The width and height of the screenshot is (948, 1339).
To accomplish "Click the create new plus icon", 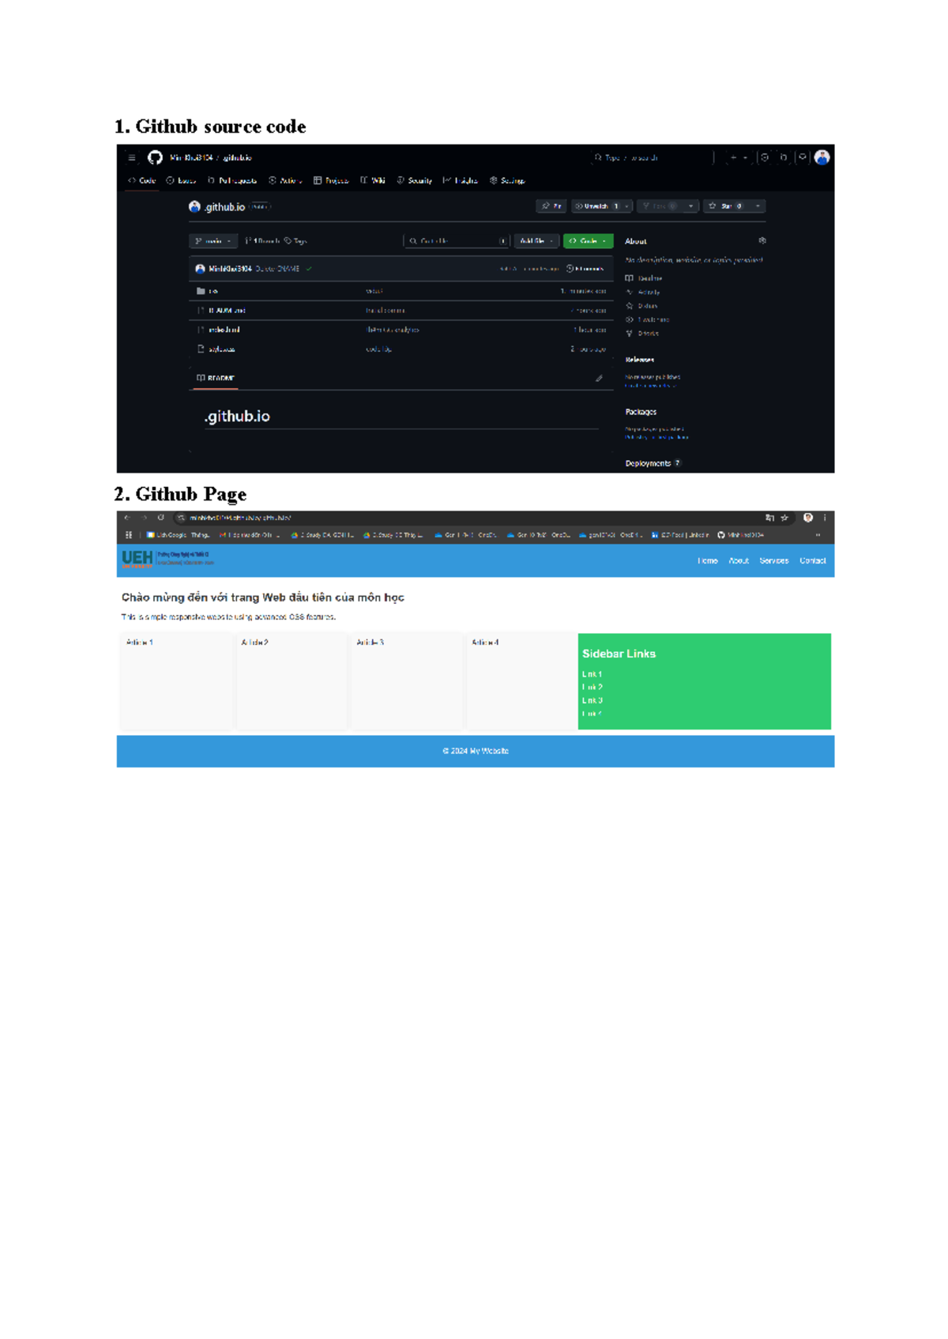I will point(739,158).
